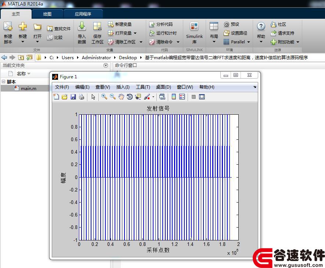325x268 pixels.
Task: Click the Import Data (导入数据) icon
Action: [82, 26]
